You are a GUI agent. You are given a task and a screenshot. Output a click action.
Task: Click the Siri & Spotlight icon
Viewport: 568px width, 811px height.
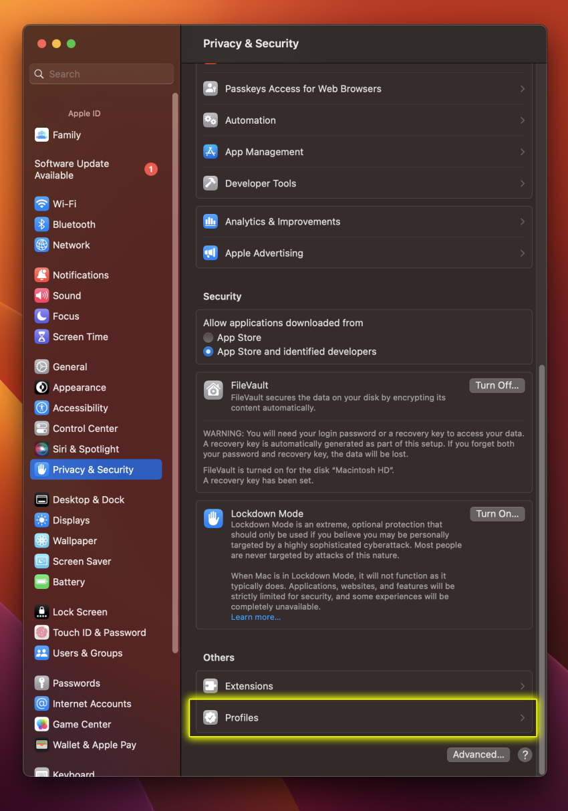coord(41,449)
